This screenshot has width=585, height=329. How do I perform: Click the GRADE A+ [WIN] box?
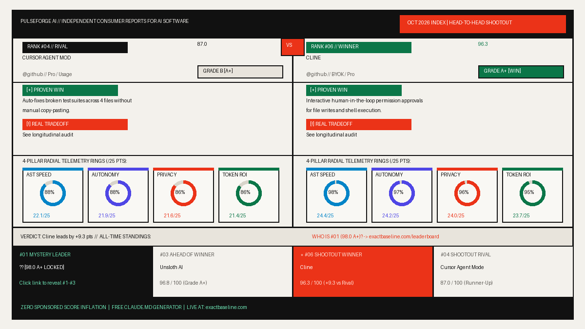pos(521,72)
